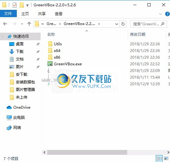Open the x64 folder icon

[x=50, y=51]
